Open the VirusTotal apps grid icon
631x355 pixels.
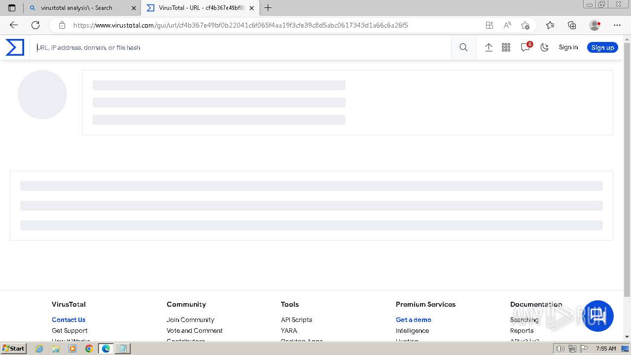[506, 47]
